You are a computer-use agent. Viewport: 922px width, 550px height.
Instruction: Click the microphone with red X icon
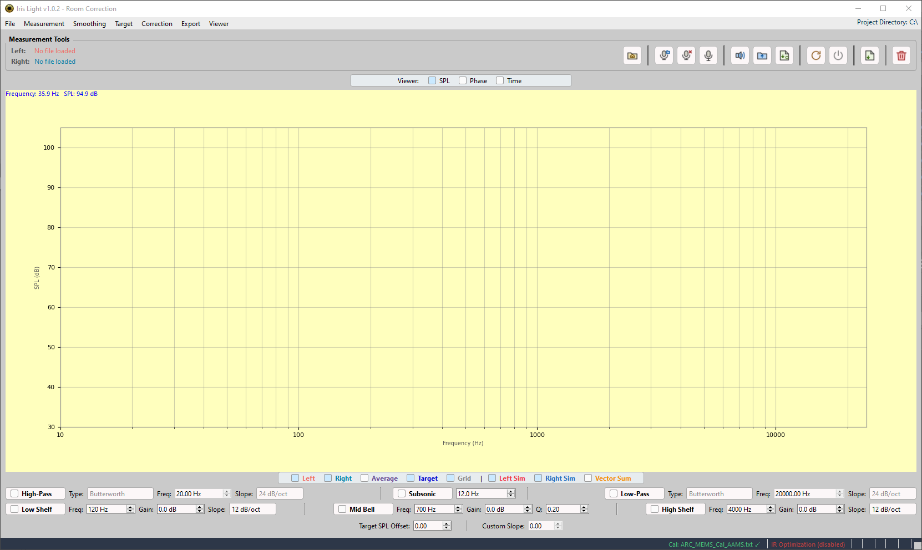686,55
